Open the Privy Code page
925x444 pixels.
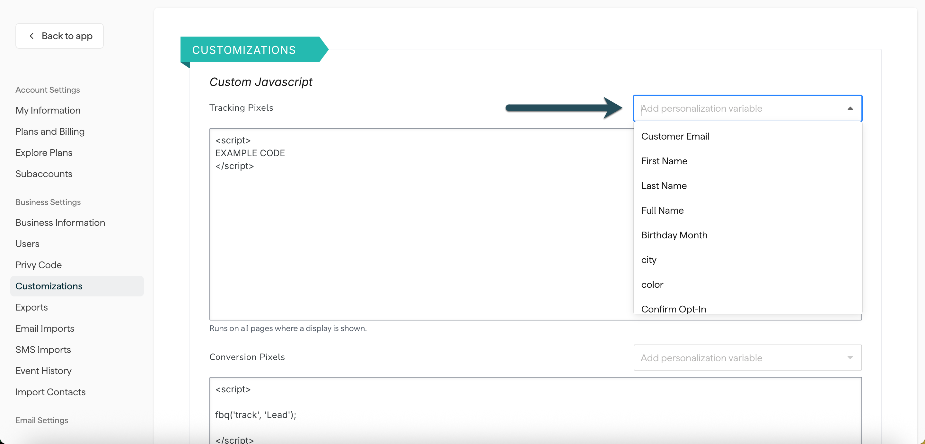39,265
